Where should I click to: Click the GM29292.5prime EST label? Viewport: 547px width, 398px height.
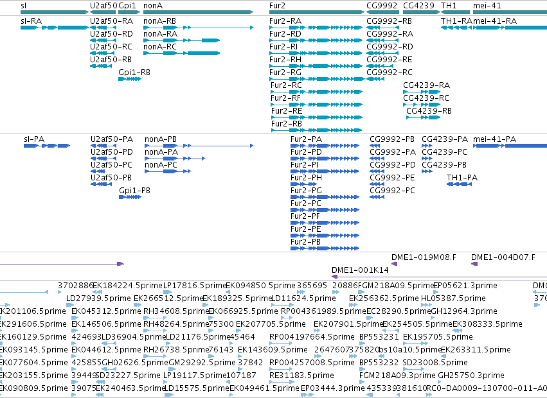point(202,363)
